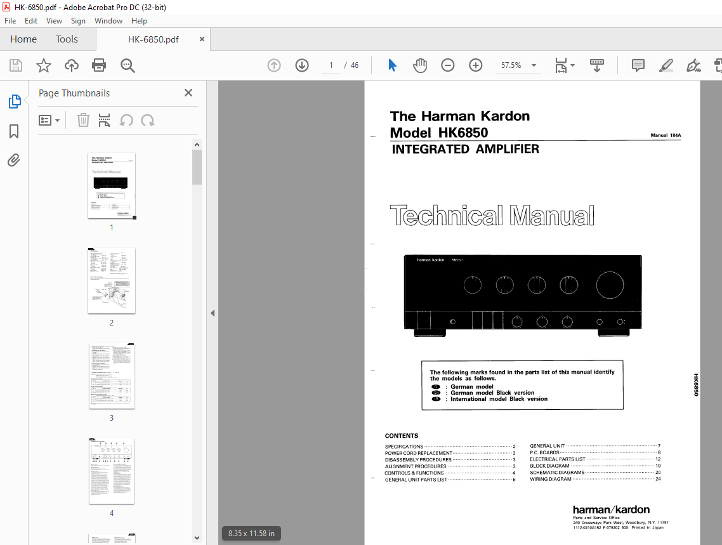Click the thumbnails scrollbar up arrow
This screenshot has height=545, width=722.
pyautogui.click(x=197, y=145)
